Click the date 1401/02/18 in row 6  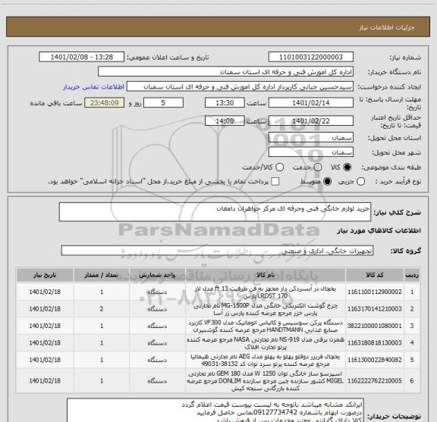[45, 380]
